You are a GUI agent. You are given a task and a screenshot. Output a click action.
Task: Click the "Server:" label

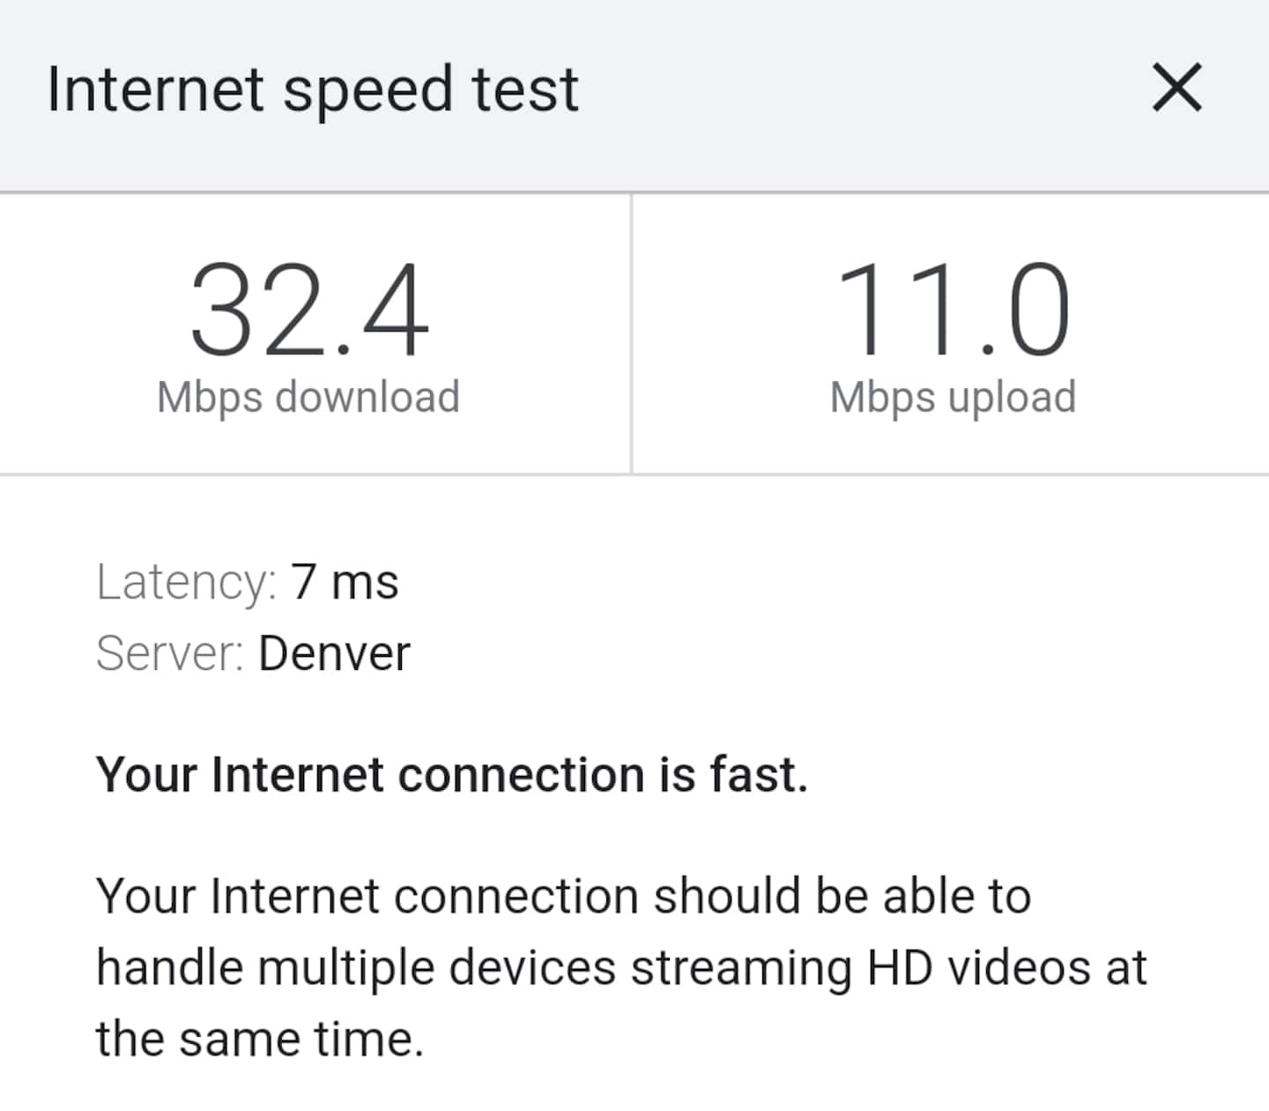pyautogui.click(x=169, y=654)
